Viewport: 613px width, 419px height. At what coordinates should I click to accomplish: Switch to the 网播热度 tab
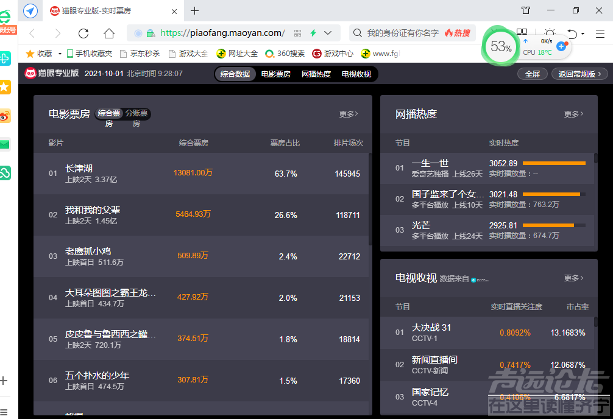click(x=316, y=74)
